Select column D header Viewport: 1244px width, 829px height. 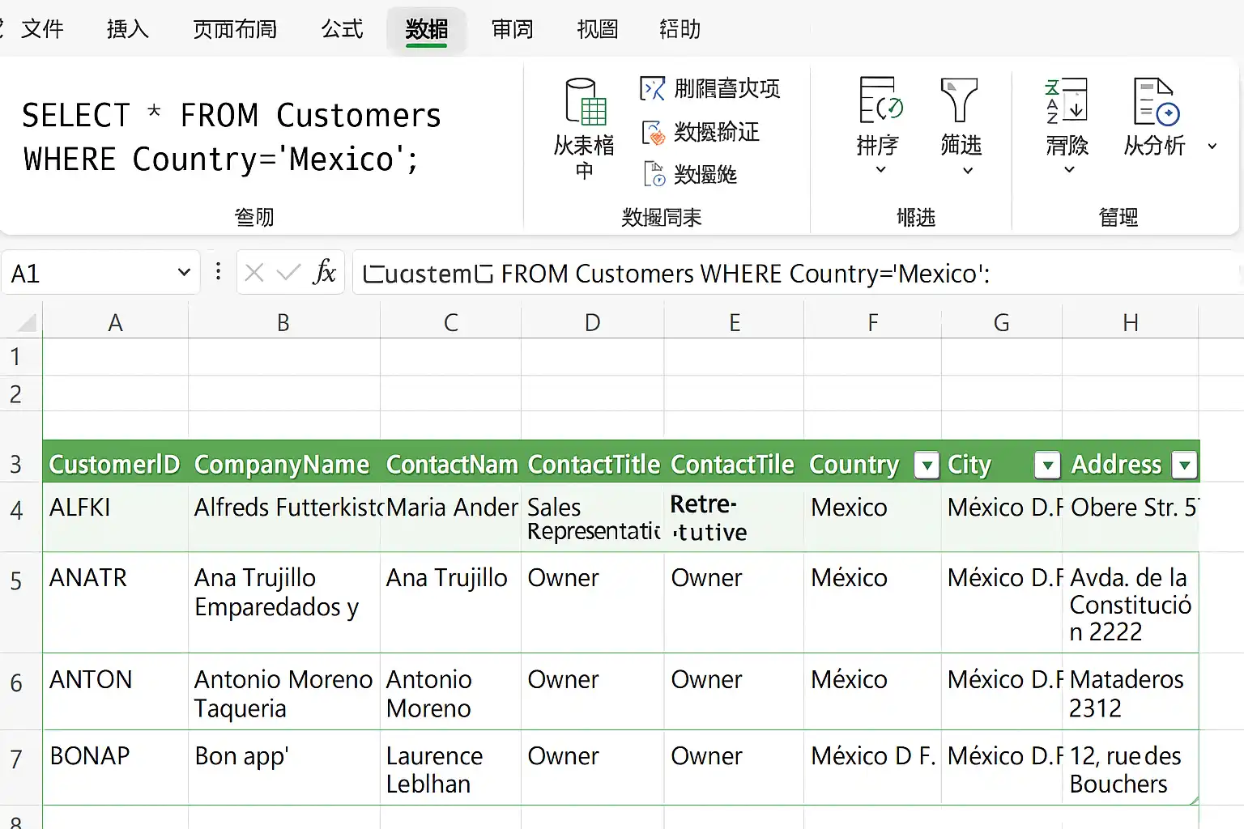pyautogui.click(x=593, y=322)
